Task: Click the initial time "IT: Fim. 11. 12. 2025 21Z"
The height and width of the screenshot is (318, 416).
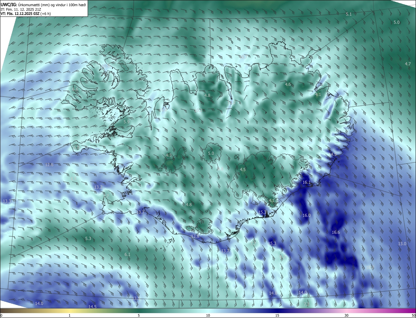Action: (x=21, y=9)
